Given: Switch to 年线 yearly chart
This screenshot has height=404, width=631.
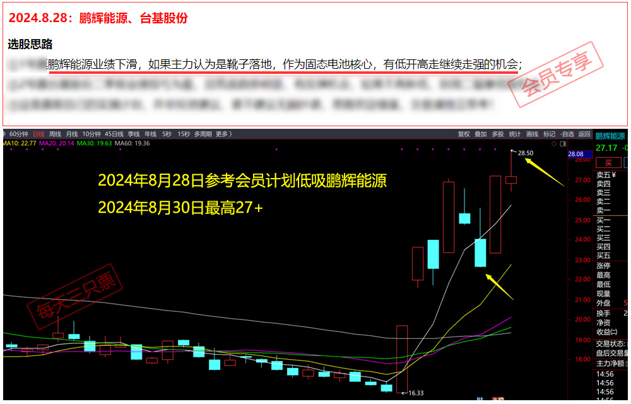Looking at the screenshot, I should [x=151, y=134].
